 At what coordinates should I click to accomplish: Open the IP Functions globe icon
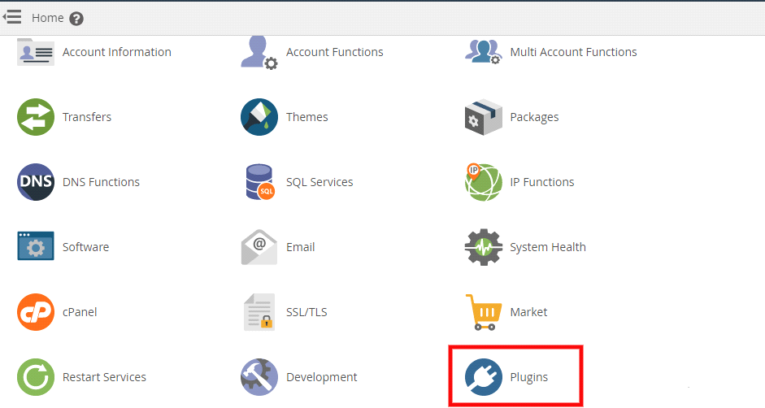point(483,182)
